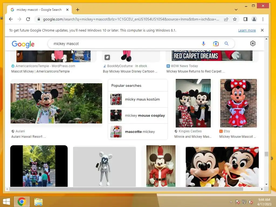This screenshot has width=276, height=207.
Task: Click the network icon in the system tray
Action: 244,202
